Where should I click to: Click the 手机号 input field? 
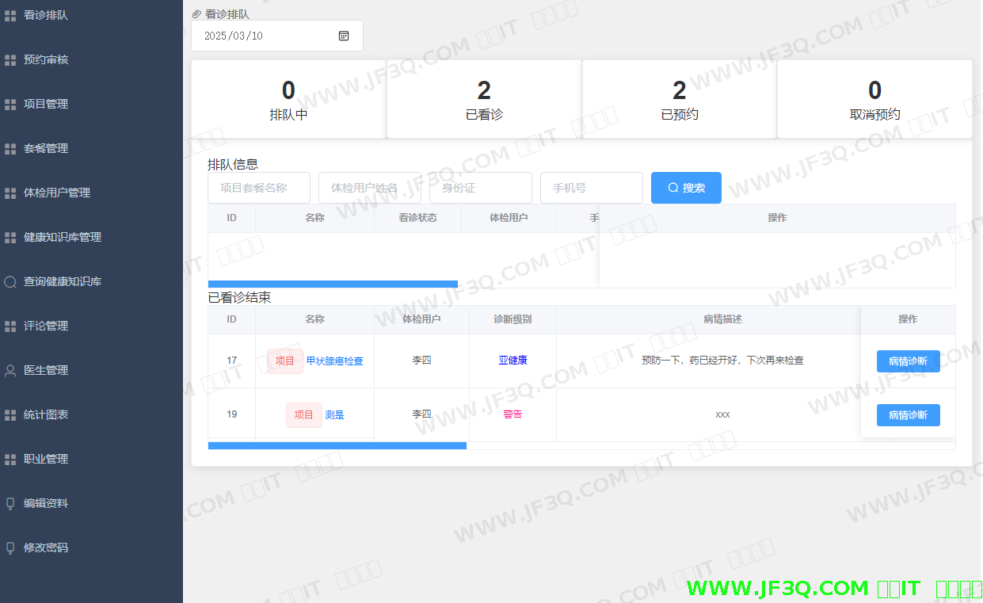tap(591, 188)
